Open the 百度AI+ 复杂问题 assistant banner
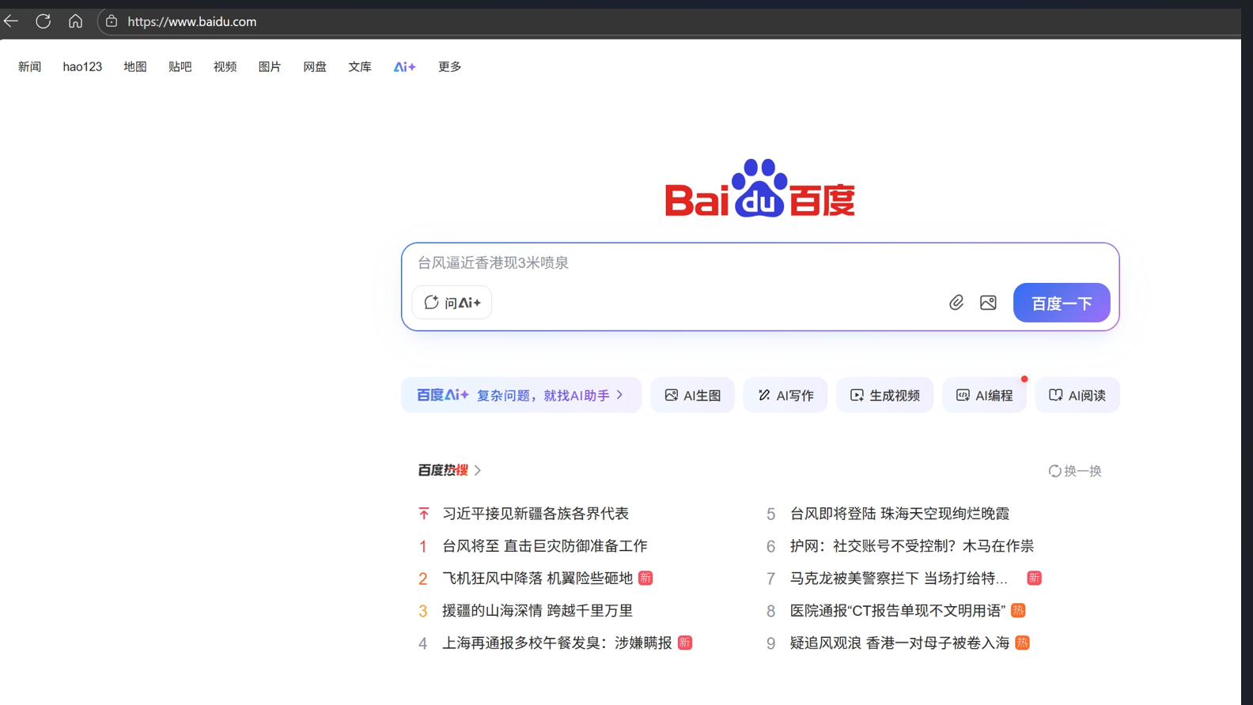 point(521,395)
